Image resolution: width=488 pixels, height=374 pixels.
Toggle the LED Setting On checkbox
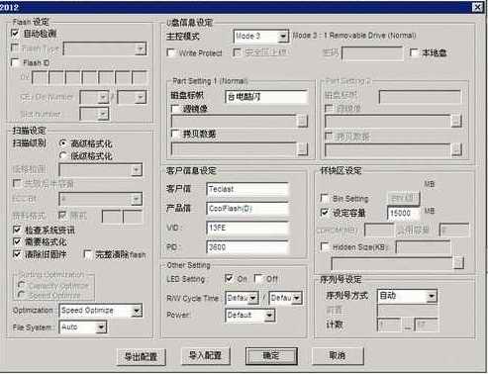tap(229, 278)
